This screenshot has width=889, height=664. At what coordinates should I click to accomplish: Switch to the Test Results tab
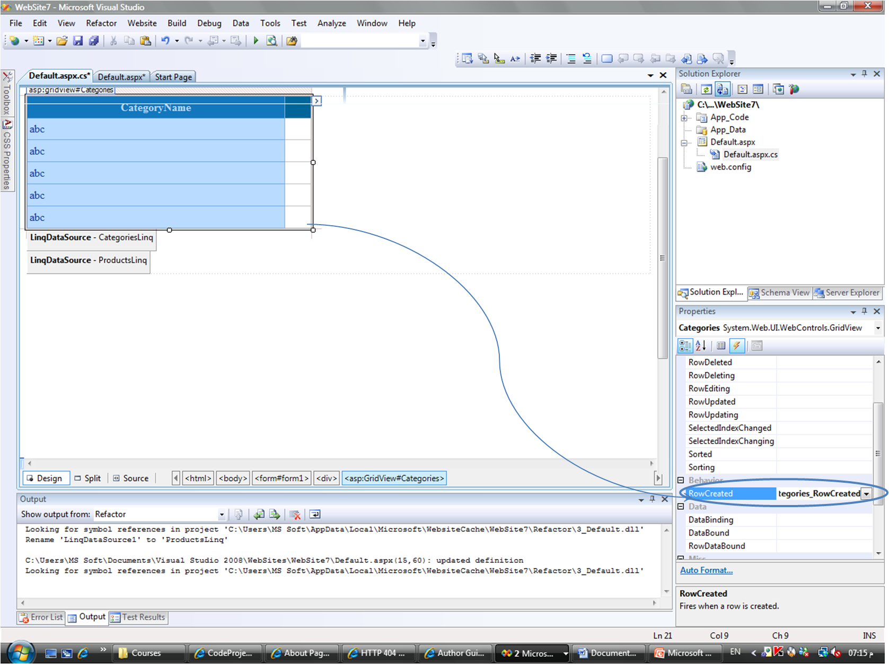pos(138,617)
